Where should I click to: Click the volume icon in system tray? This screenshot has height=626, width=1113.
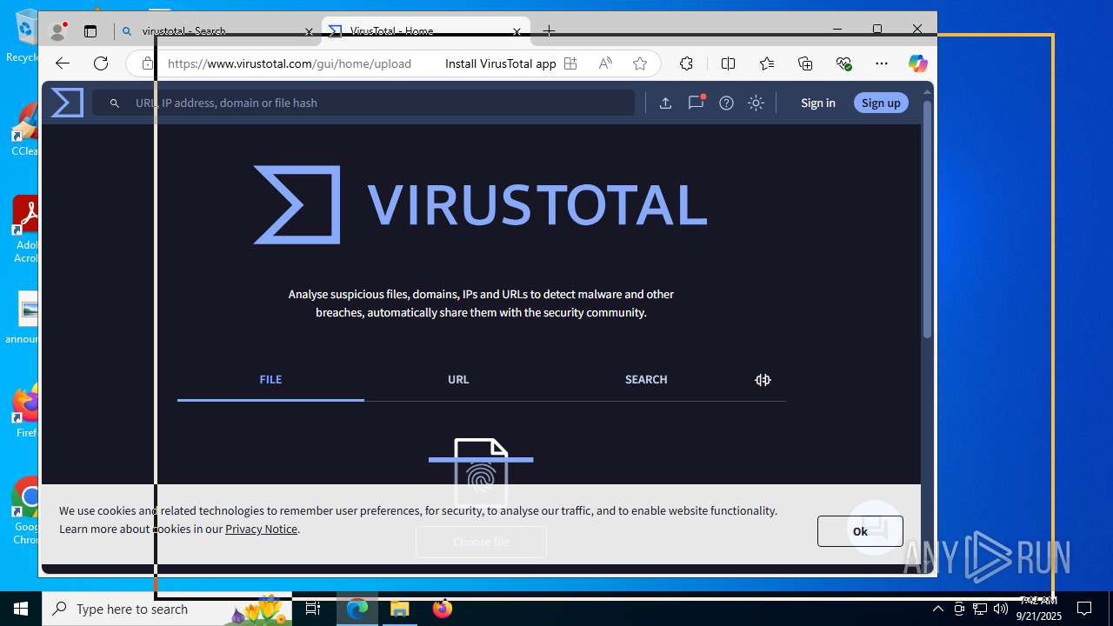point(1000,609)
